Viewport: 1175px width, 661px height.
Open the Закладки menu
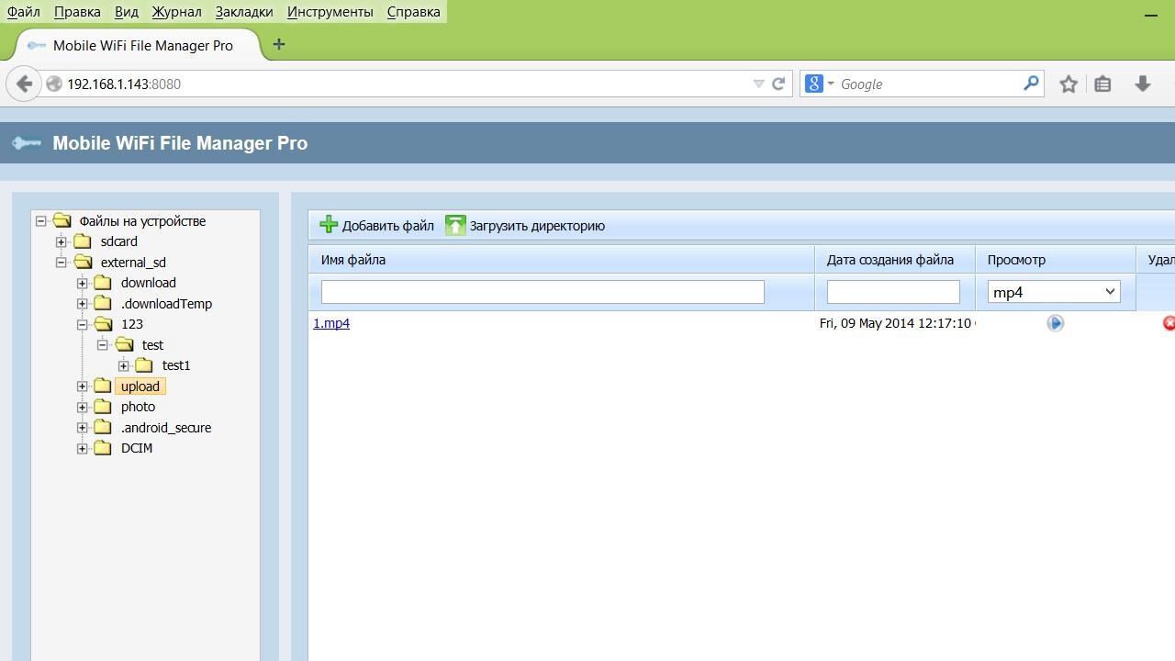[243, 12]
